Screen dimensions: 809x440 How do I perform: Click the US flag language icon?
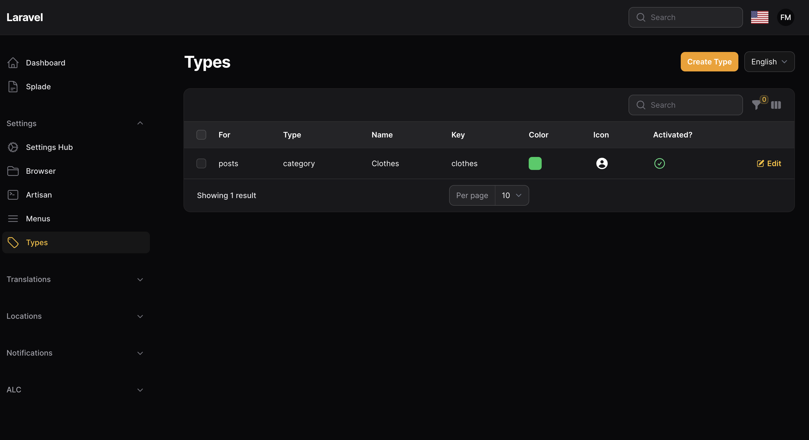(x=759, y=17)
